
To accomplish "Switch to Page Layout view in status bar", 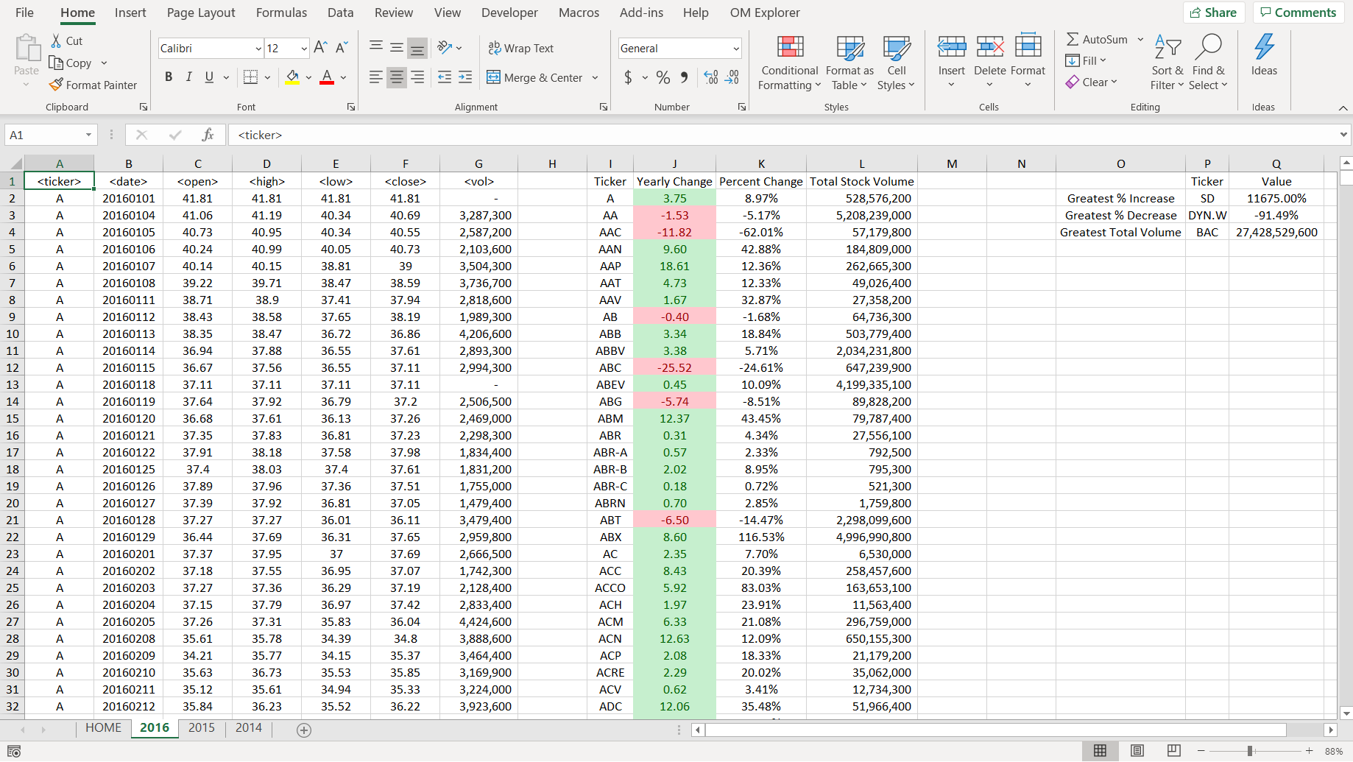I will click(x=1137, y=751).
